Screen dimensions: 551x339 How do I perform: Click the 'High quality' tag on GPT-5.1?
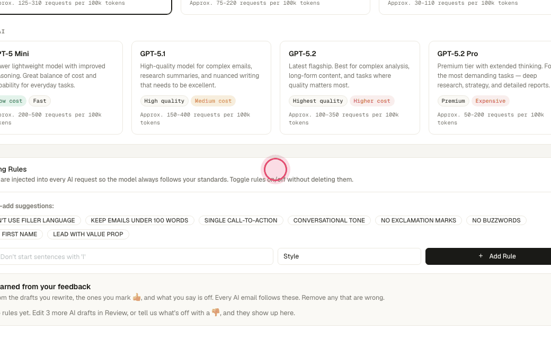[x=164, y=101]
